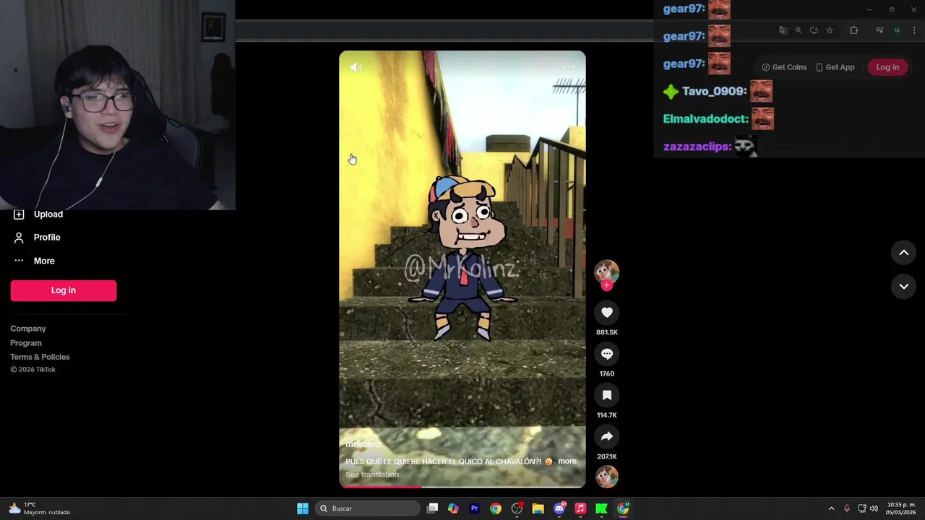Click Get Coins in the top bar

pos(784,67)
